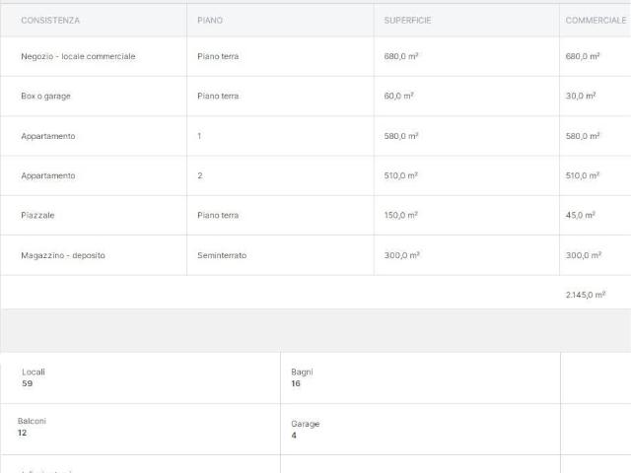Click the COMMERCIALE column header
This screenshot has width=631, height=473.
(596, 20)
